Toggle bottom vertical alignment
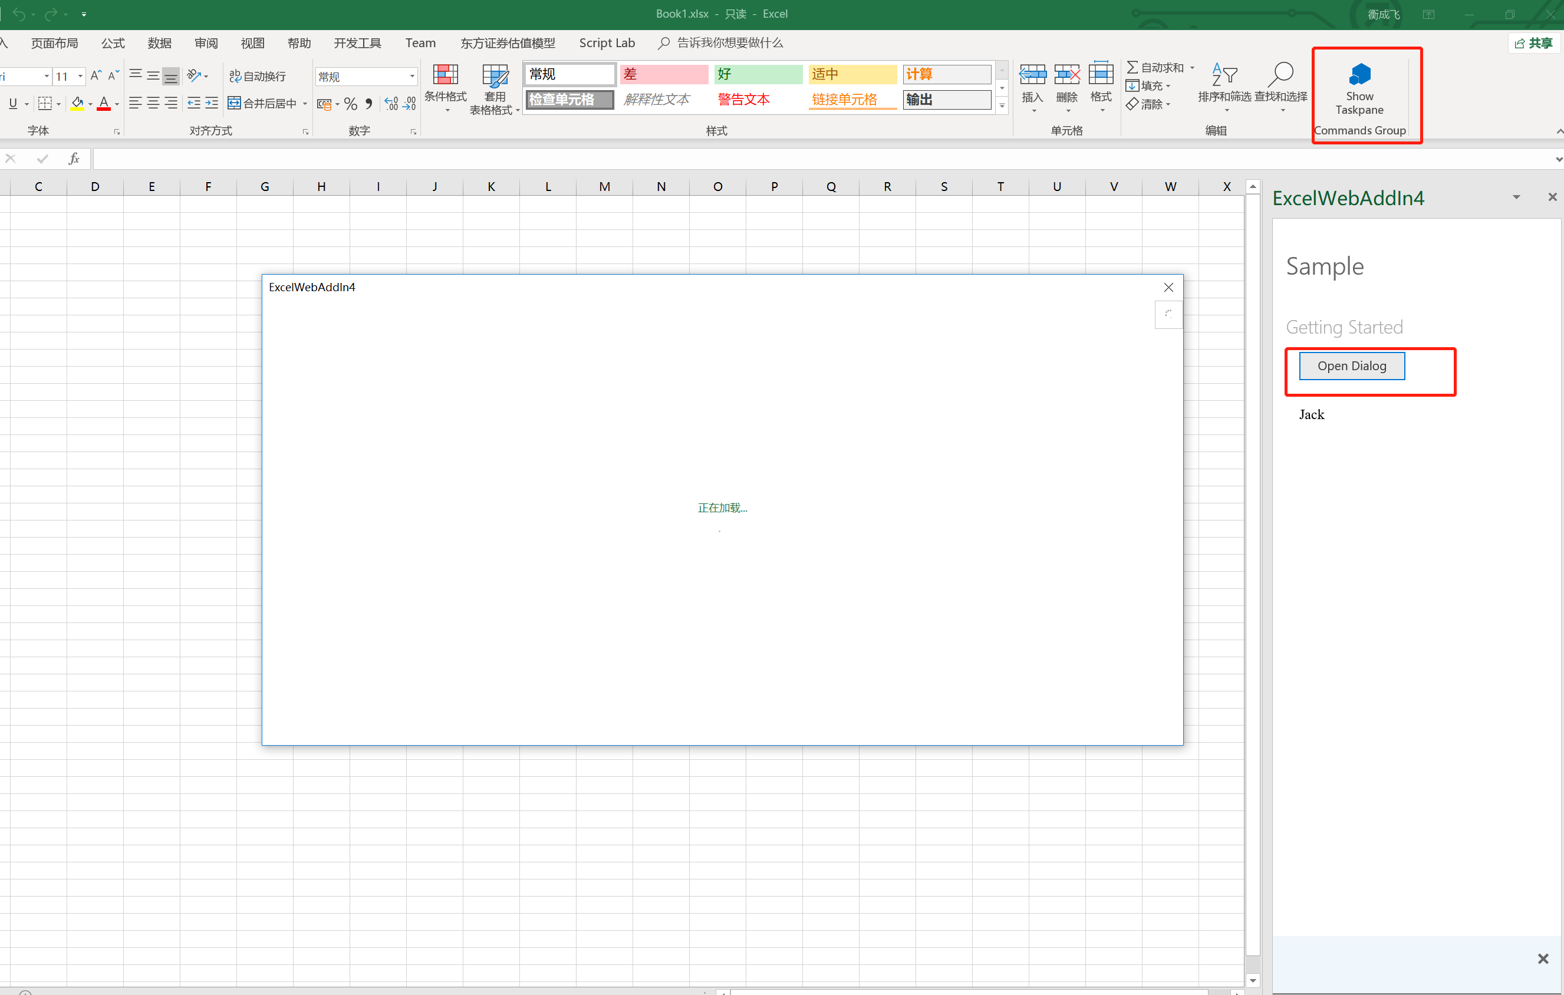1564x995 pixels. tap(171, 76)
